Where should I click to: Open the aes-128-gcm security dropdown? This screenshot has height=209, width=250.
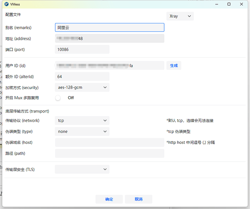pos(82,87)
